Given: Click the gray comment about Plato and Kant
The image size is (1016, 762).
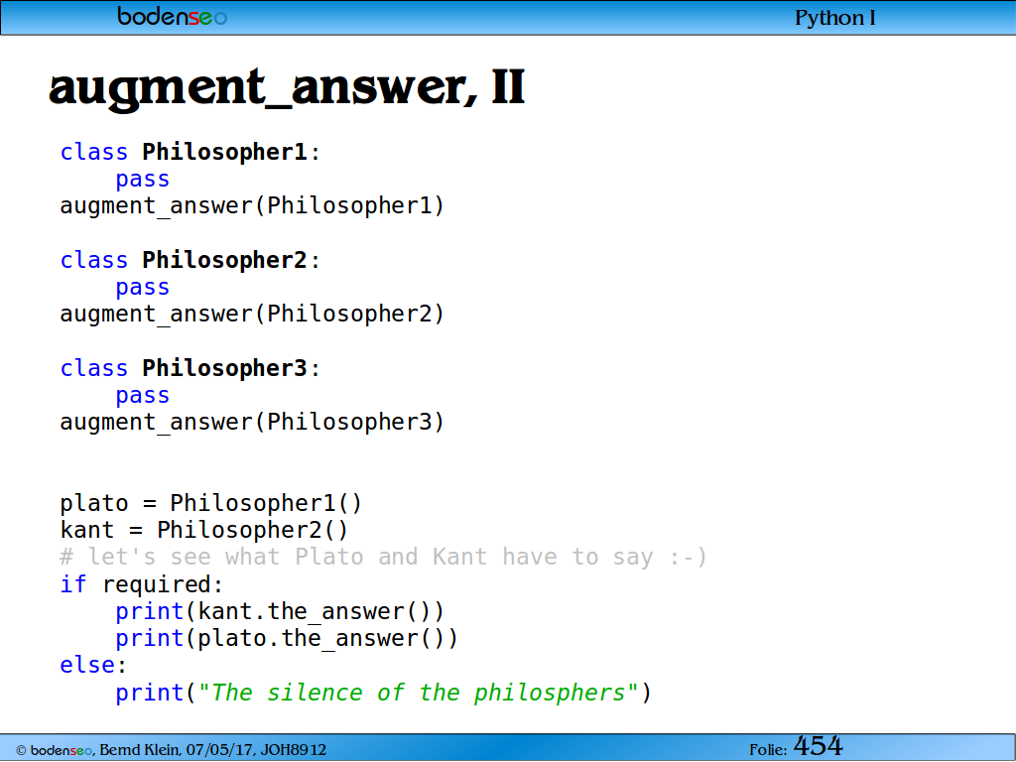Looking at the screenshot, I should (383, 558).
